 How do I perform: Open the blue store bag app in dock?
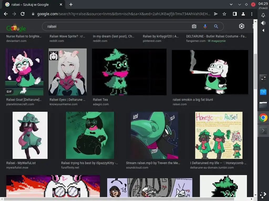[x=263, y=92]
